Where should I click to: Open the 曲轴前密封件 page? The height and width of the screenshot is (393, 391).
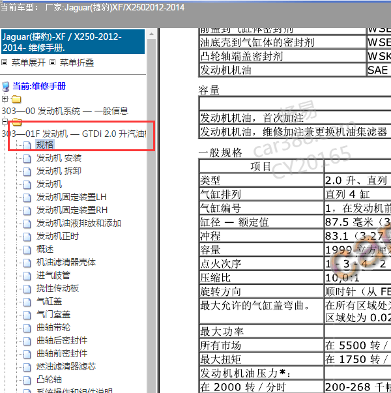[62, 353]
